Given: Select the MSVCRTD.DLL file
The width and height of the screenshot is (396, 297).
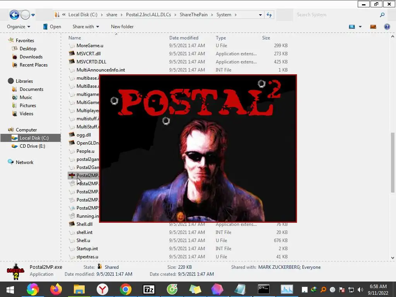Looking at the screenshot, I should tap(91, 61).
